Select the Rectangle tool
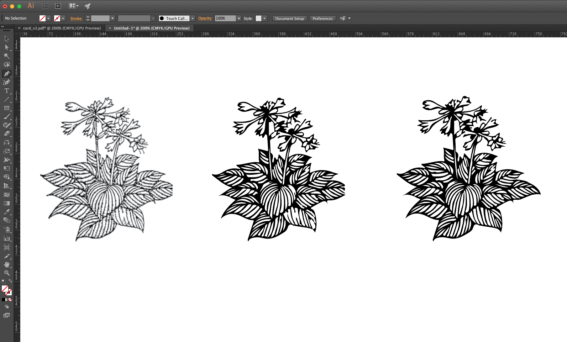 click(x=7, y=108)
